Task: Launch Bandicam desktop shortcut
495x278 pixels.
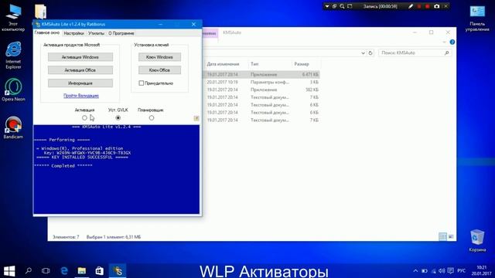Action: point(13,127)
